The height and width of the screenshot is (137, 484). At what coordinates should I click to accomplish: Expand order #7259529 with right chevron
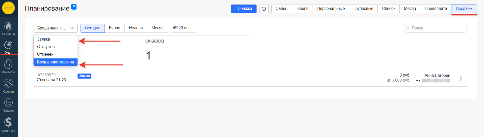coord(461,78)
